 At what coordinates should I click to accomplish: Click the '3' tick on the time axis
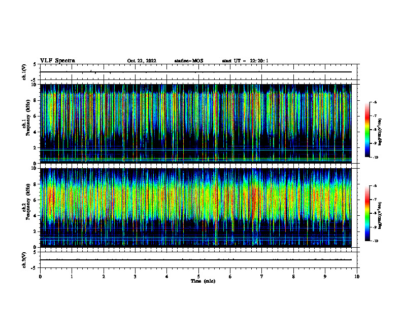[135, 277]
